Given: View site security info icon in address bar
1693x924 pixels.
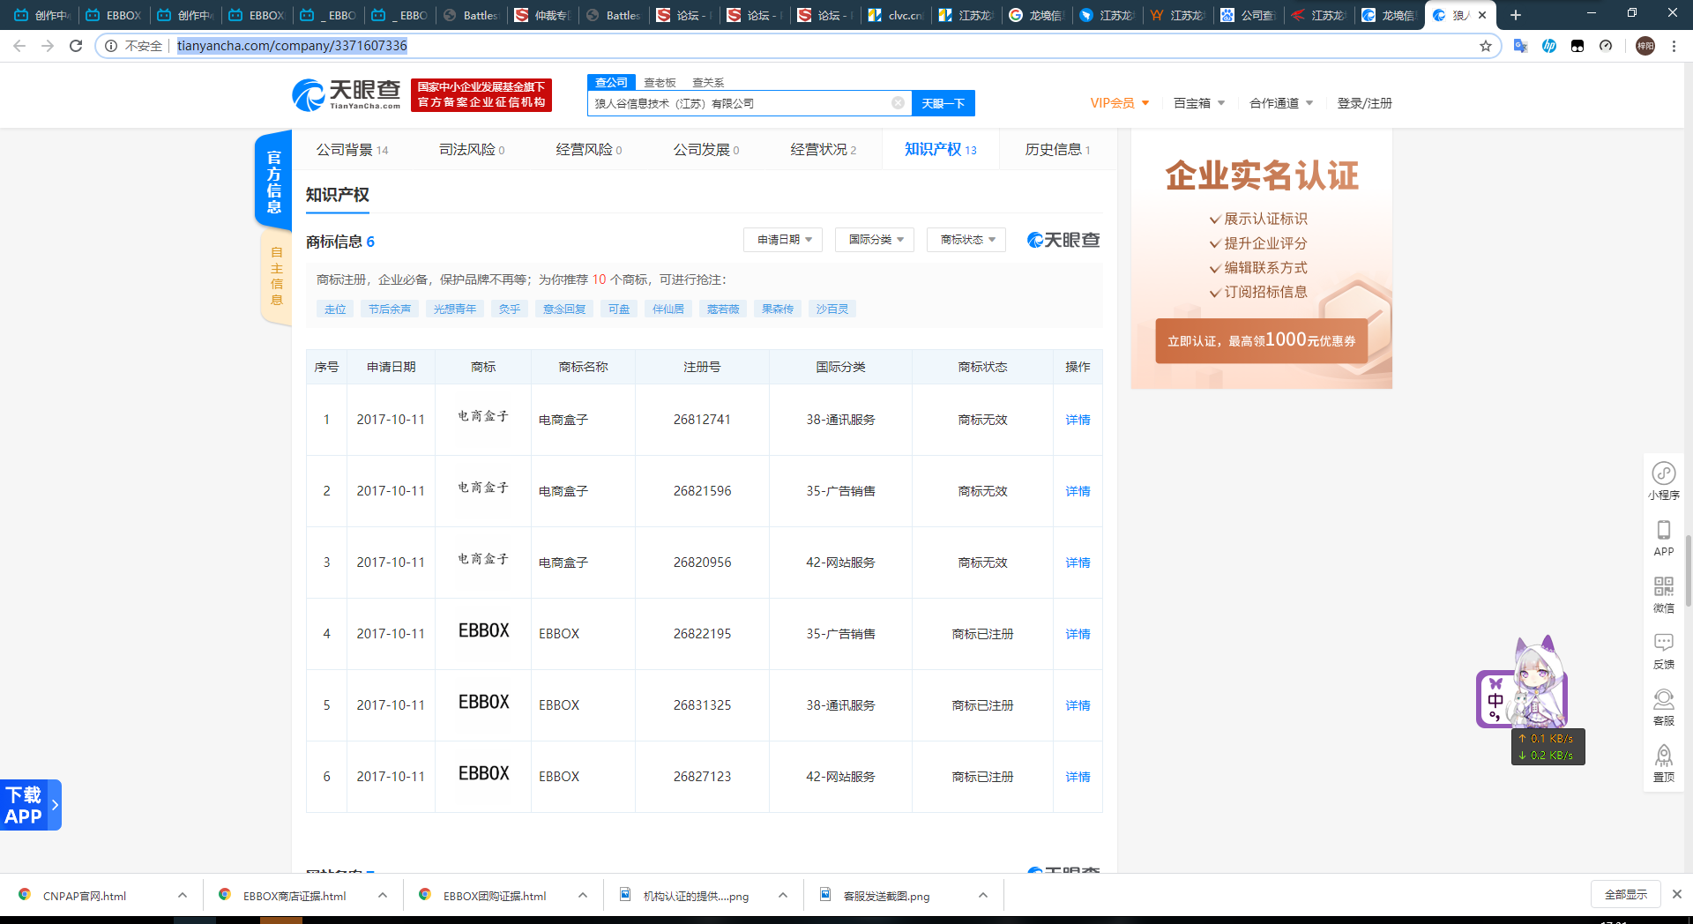Looking at the screenshot, I should coord(111,46).
